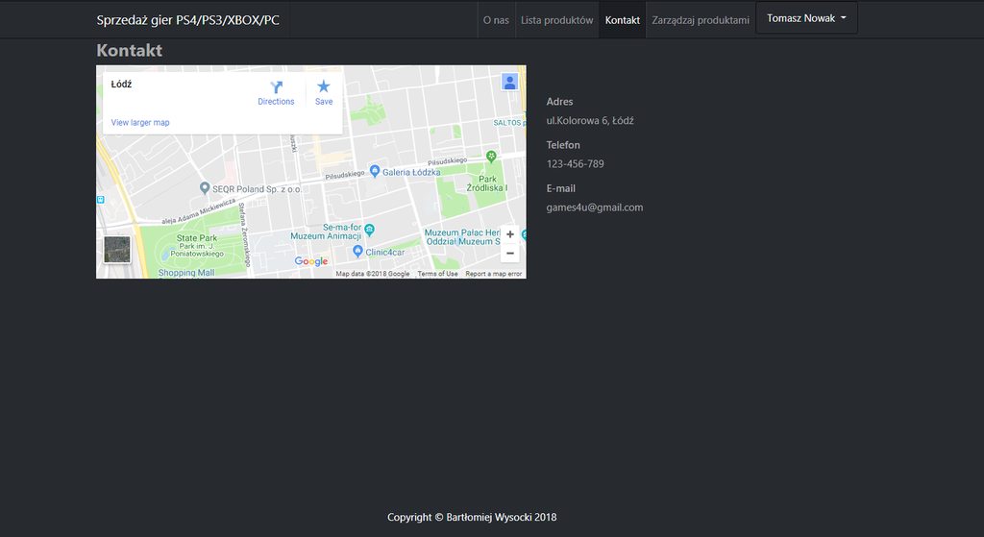The width and height of the screenshot is (984, 537).
Task: Click the SALTOS label on the map
Action: click(507, 122)
